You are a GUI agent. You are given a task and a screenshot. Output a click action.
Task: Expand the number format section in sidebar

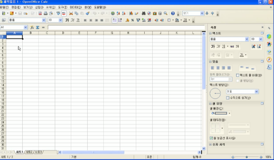coord(210,145)
